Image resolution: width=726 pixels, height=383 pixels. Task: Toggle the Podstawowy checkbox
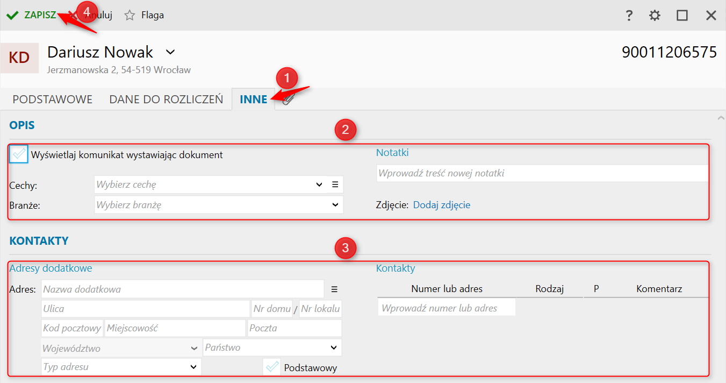point(272,367)
